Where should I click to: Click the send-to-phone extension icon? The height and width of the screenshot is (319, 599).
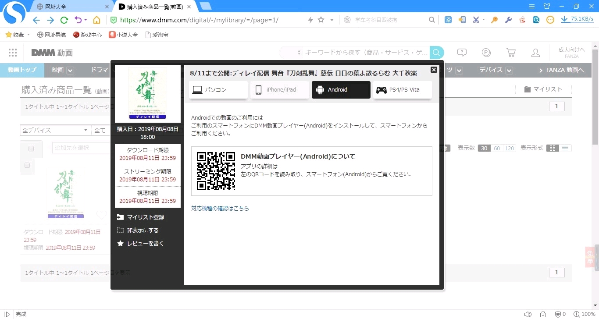tap(462, 20)
